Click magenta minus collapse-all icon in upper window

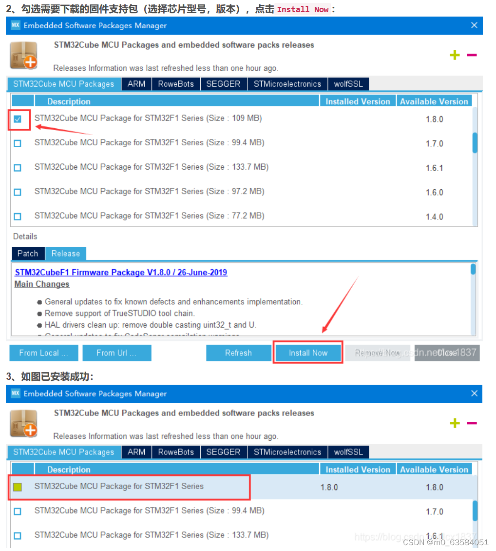coord(472,55)
